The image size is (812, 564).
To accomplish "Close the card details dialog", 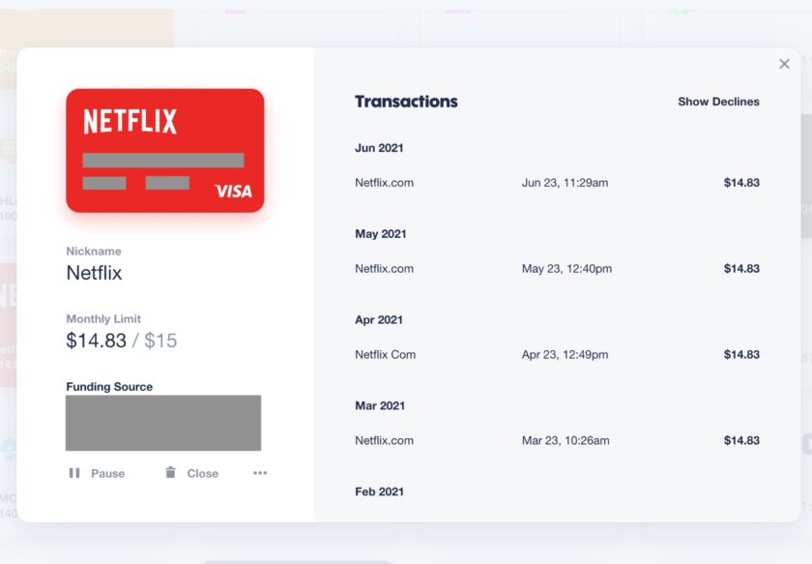I will 784,64.
